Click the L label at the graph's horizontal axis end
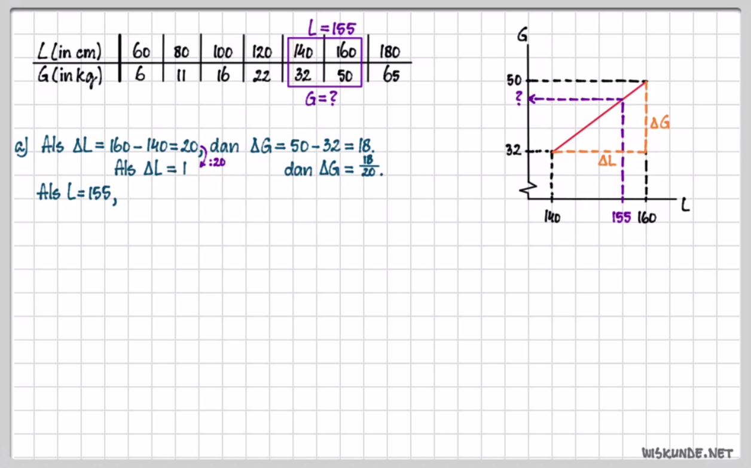Image resolution: width=751 pixels, height=468 pixels. tap(685, 205)
